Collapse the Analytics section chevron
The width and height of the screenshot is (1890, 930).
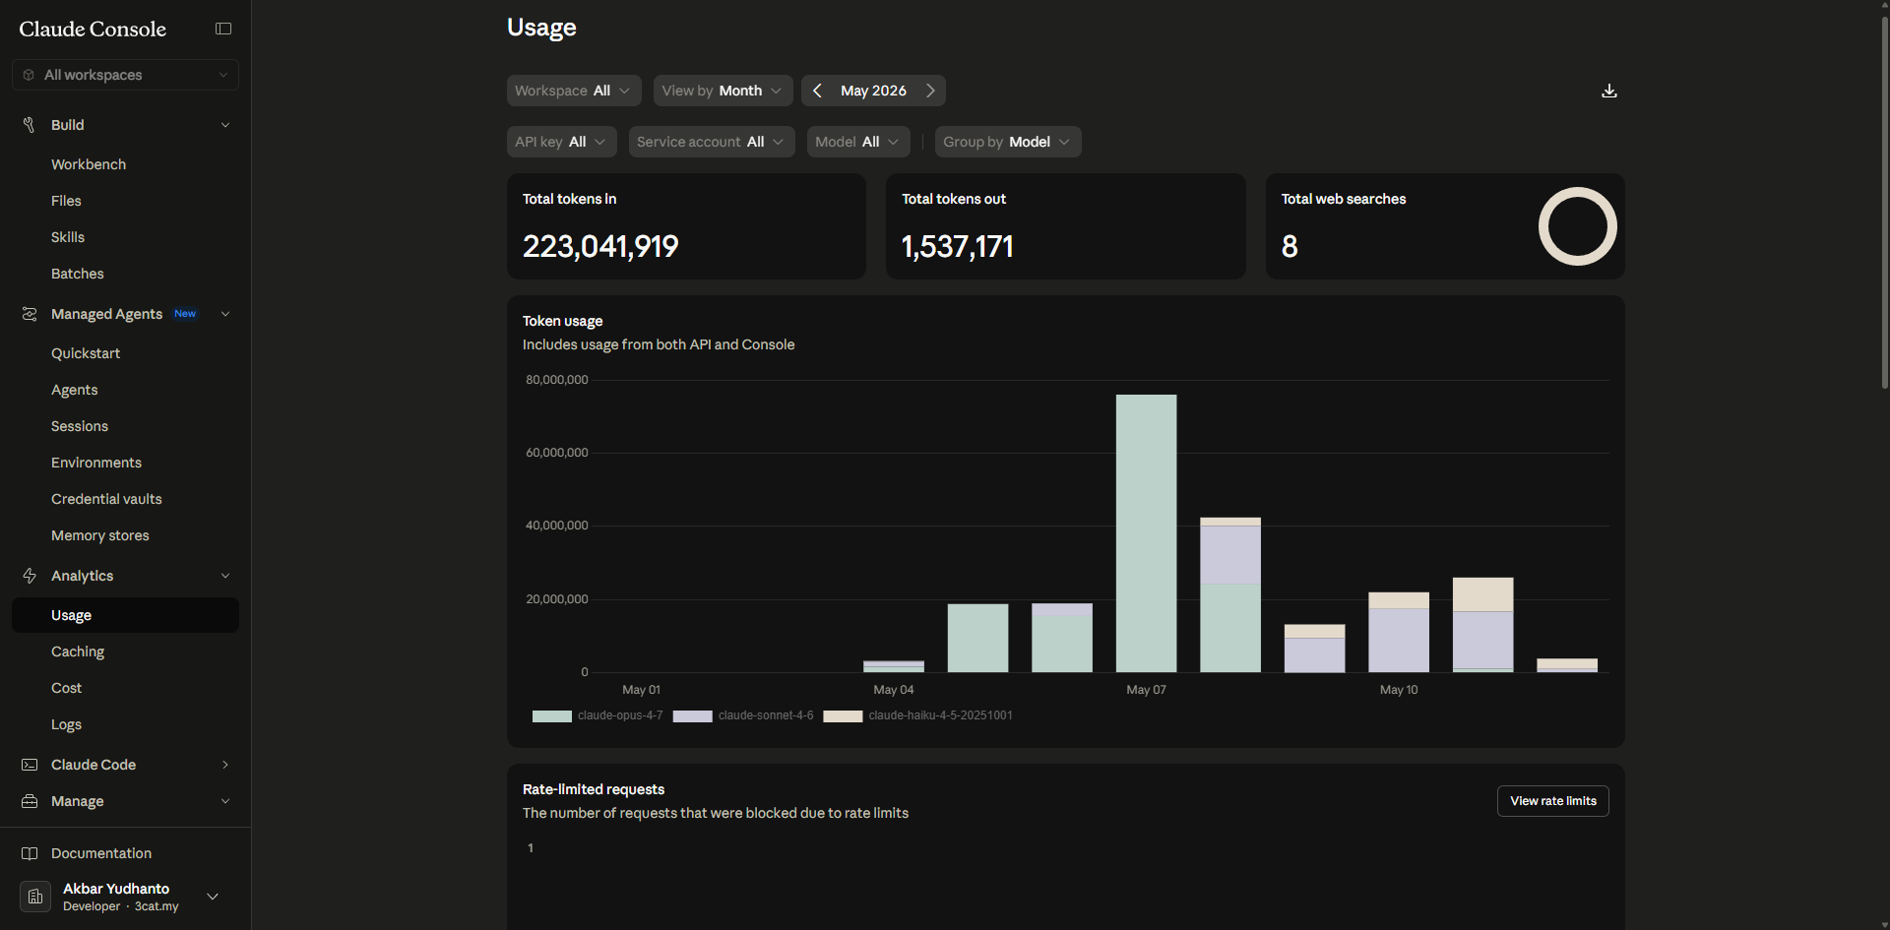225,576
